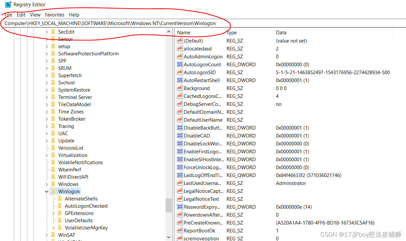406x241 pixels.
Task: Open the Favorites menu
Action: tap(54, 15)
